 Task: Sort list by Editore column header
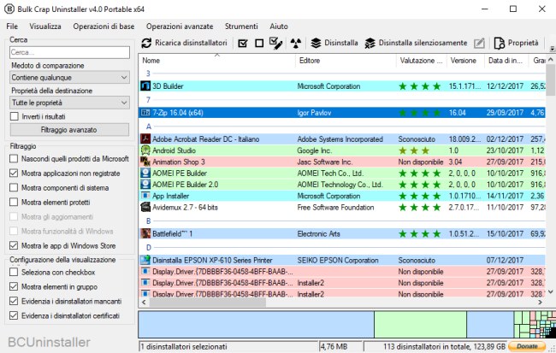[x=346, y=61]
